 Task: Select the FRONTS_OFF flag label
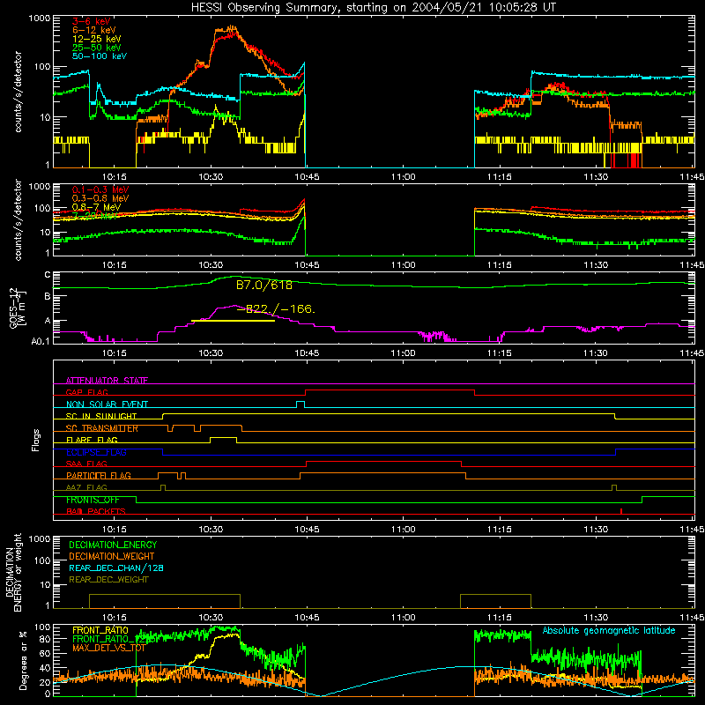click(x=93, y=500)
